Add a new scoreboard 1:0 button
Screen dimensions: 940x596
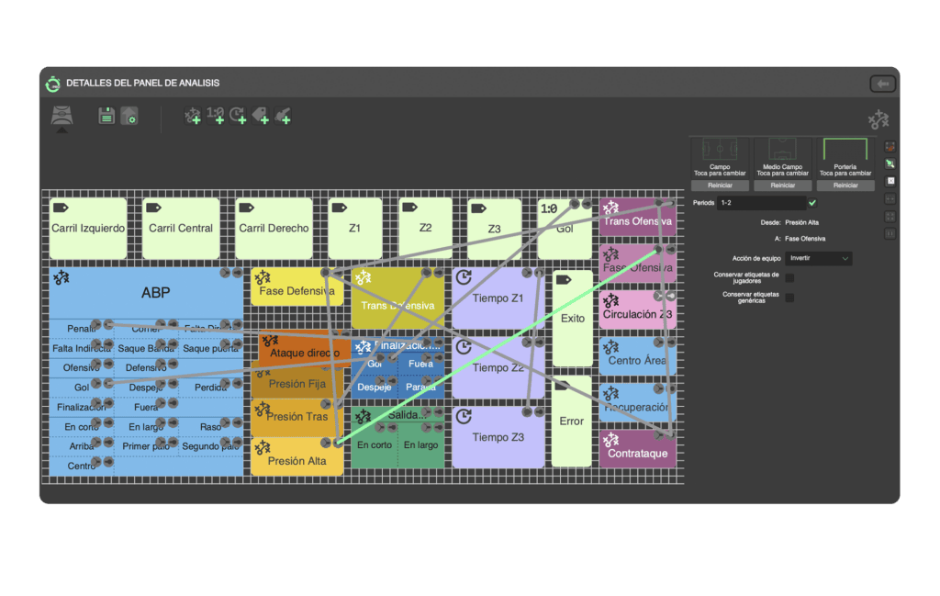coord(216,115)
